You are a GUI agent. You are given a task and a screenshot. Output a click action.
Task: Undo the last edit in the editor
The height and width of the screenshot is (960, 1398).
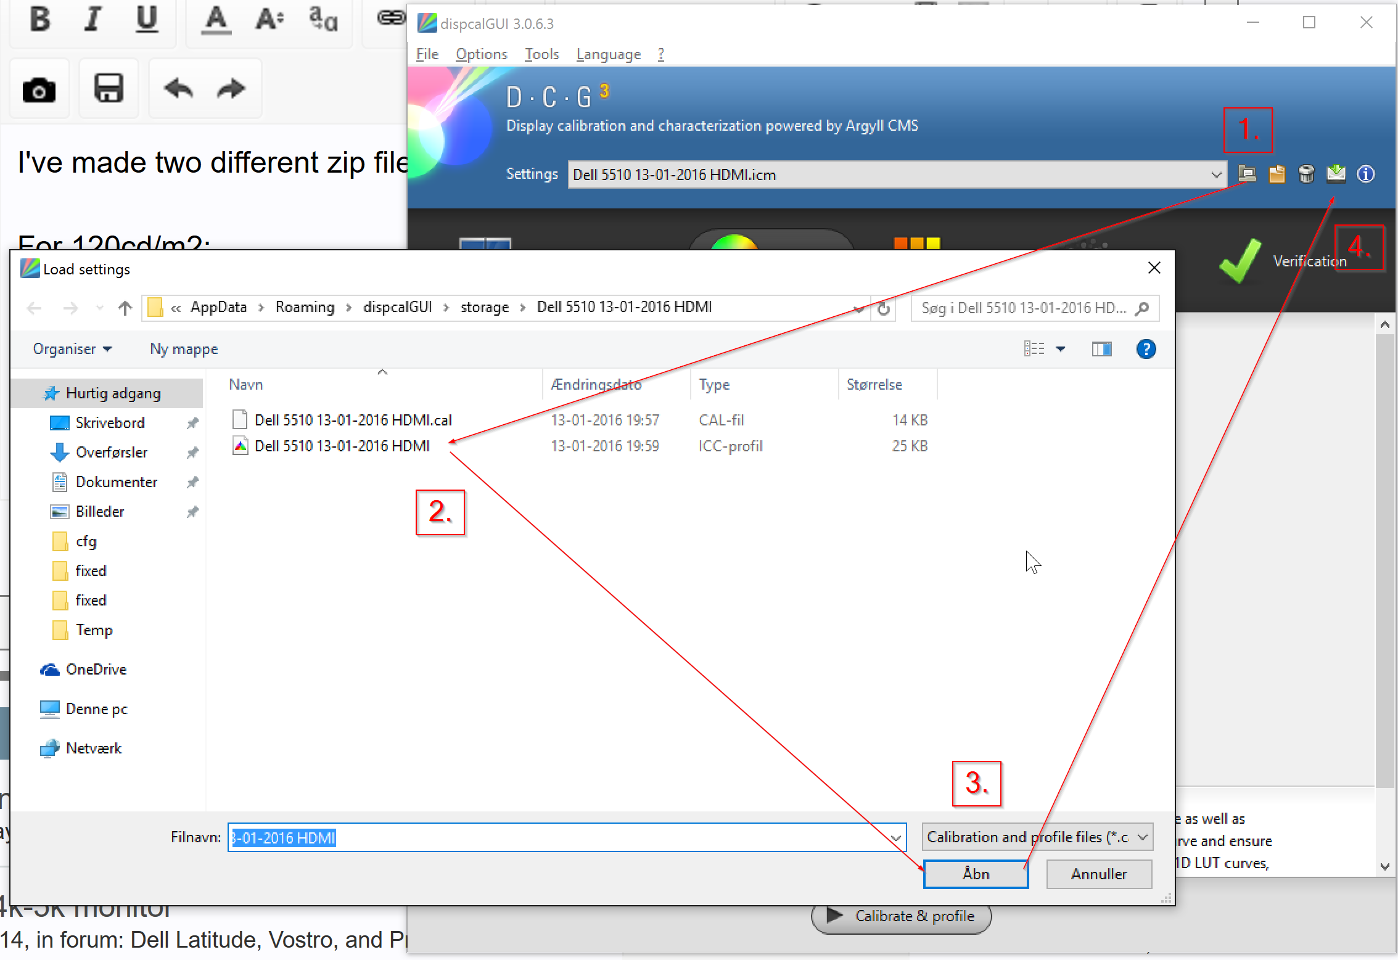[179, 89]
